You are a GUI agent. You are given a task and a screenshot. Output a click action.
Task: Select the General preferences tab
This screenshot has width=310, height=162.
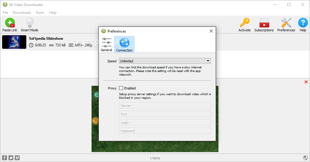pyautogui.click(x=106, y=44)
